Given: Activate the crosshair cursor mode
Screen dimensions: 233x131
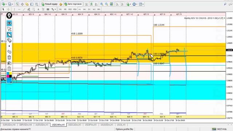Looking at the screenshot, I should 8,9.
